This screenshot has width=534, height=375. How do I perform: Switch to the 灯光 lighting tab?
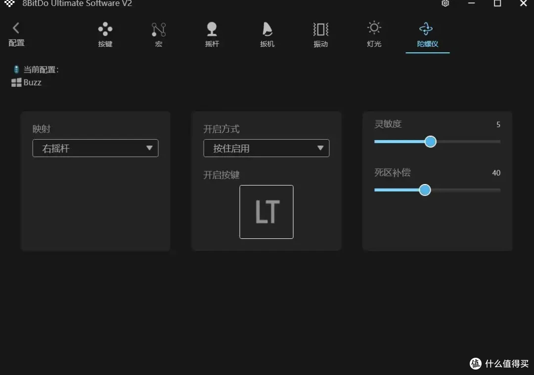[374, 35]
